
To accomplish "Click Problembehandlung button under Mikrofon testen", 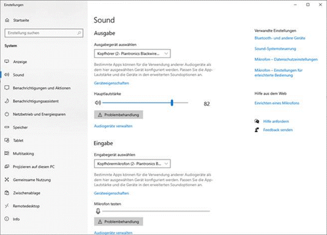I will (x=118, y=222).
